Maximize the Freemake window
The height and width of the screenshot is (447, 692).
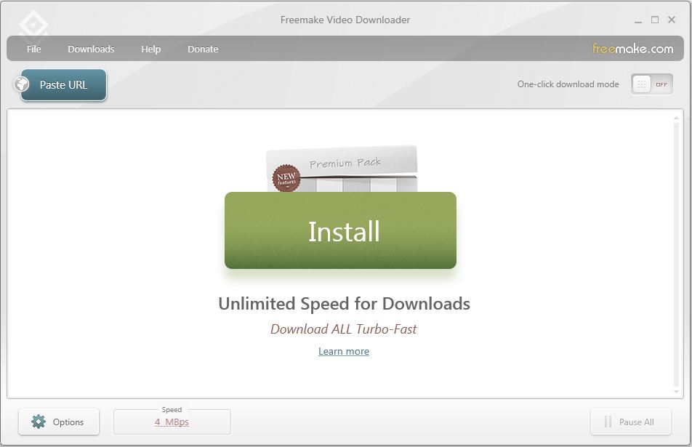pos(655,20)
